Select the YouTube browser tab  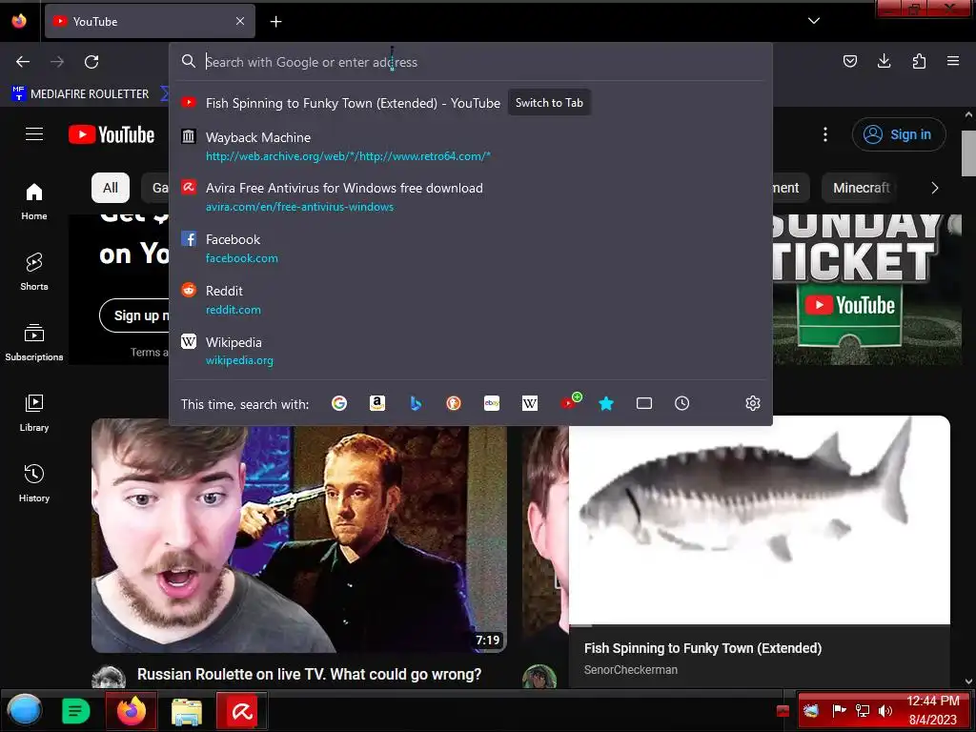150,21
